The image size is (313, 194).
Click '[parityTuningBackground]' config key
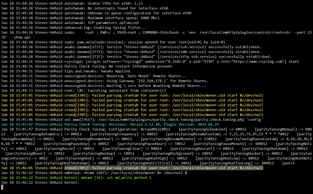tap(168, 153)
